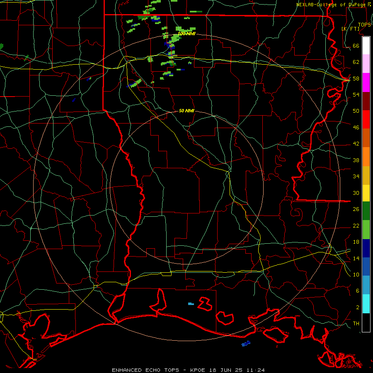Click the magenta swatch between 54 and 58
Viewport: 373px width, 373px height.
(366, 82)
